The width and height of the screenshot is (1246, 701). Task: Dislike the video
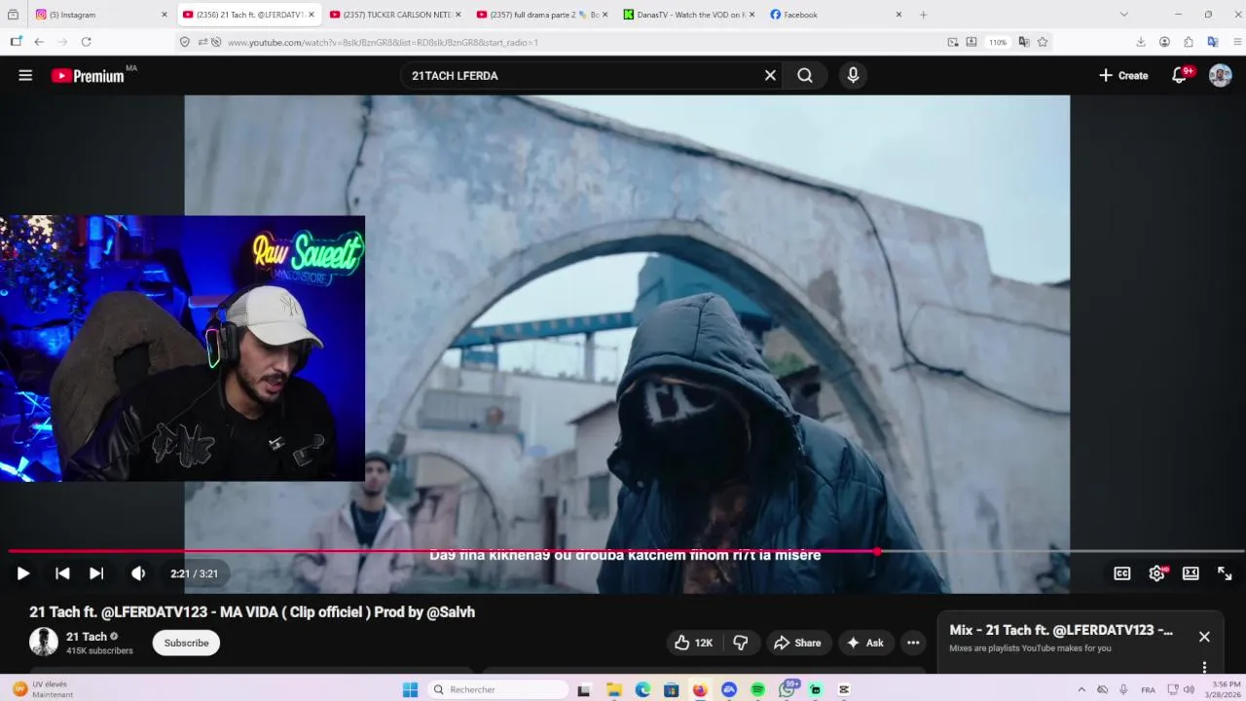pyautogui.click(x=741, y=643)
